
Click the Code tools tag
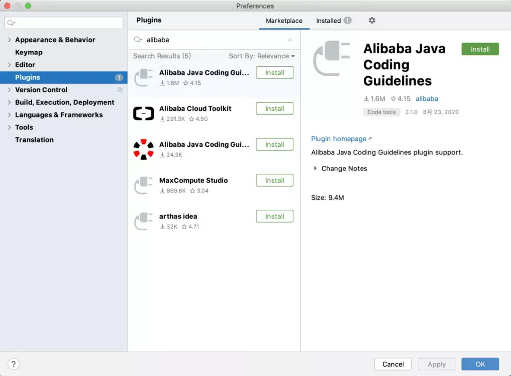381,112
